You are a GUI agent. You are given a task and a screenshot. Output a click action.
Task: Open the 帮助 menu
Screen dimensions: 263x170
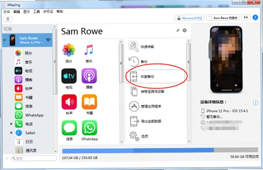pos(60,11)
